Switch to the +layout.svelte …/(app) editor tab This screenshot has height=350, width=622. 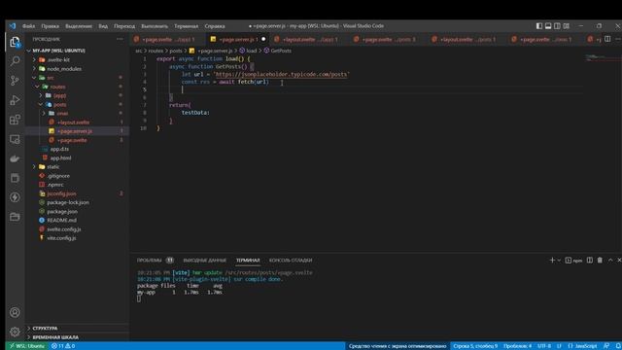click(x=310, y=39)
